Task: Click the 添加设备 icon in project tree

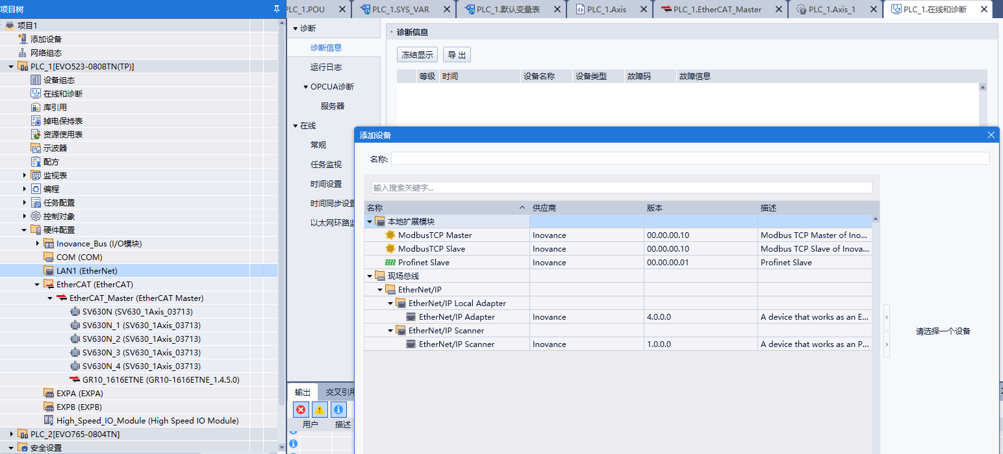Action: point(23,39)
